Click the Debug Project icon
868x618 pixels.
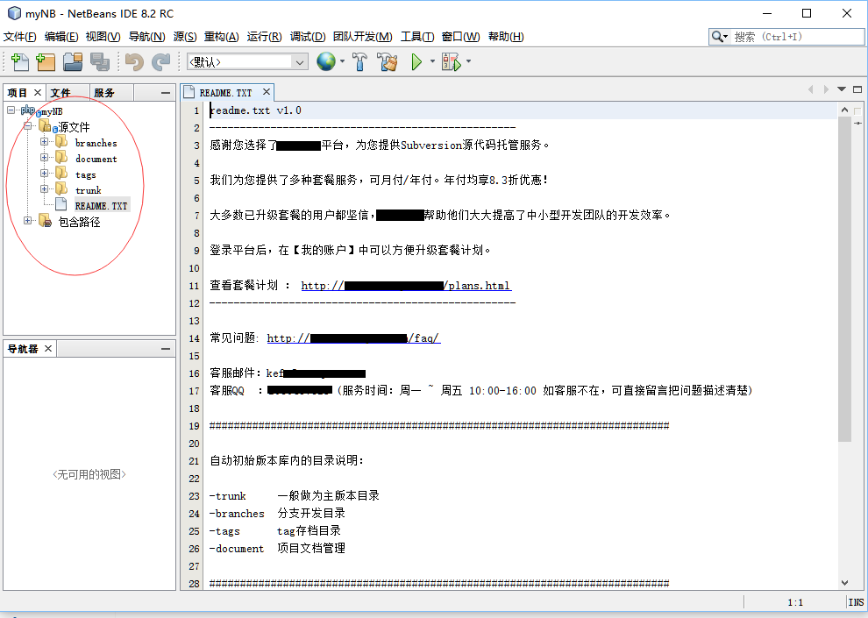pyautogui.click(x=452, y=62)
